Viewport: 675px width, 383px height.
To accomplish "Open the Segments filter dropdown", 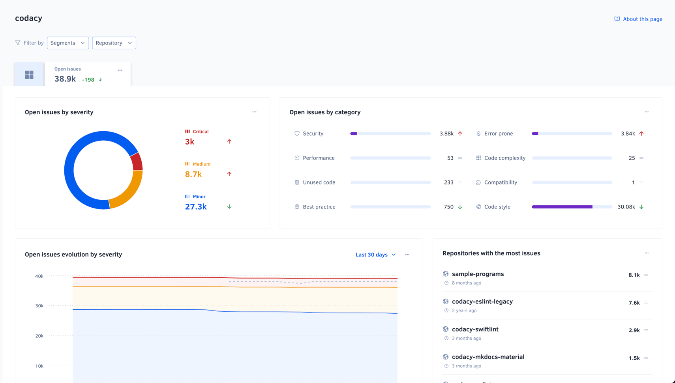I will click(x=68, y=43).
